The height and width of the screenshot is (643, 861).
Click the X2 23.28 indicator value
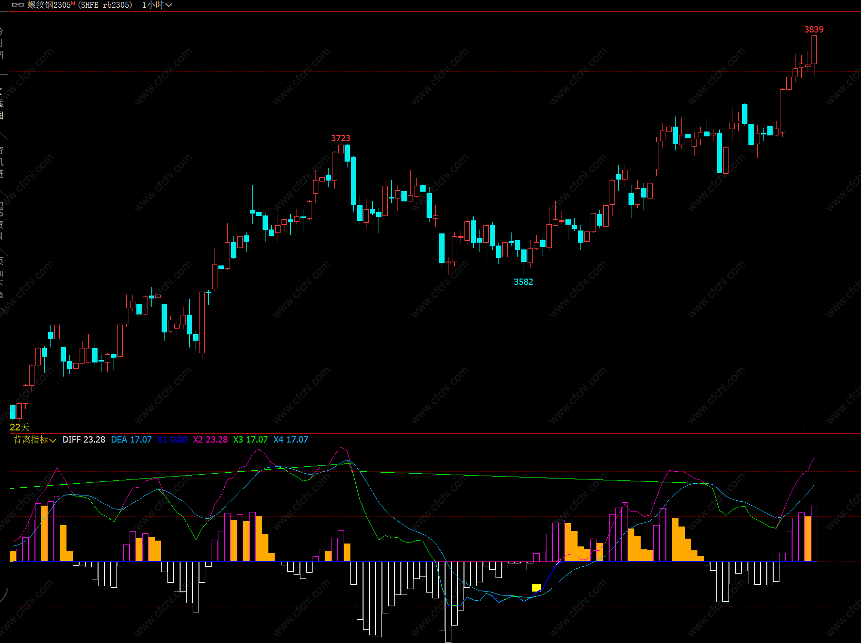[210, 440]
